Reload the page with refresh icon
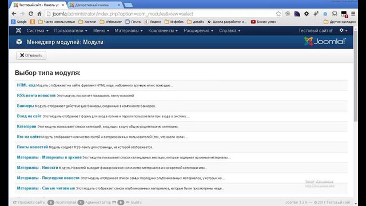The width and height of the screenshot is (366, 206). (31, 14)
